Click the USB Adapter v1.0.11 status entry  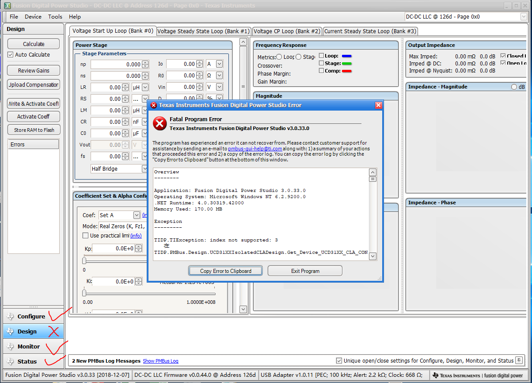(x=343, y=375)
